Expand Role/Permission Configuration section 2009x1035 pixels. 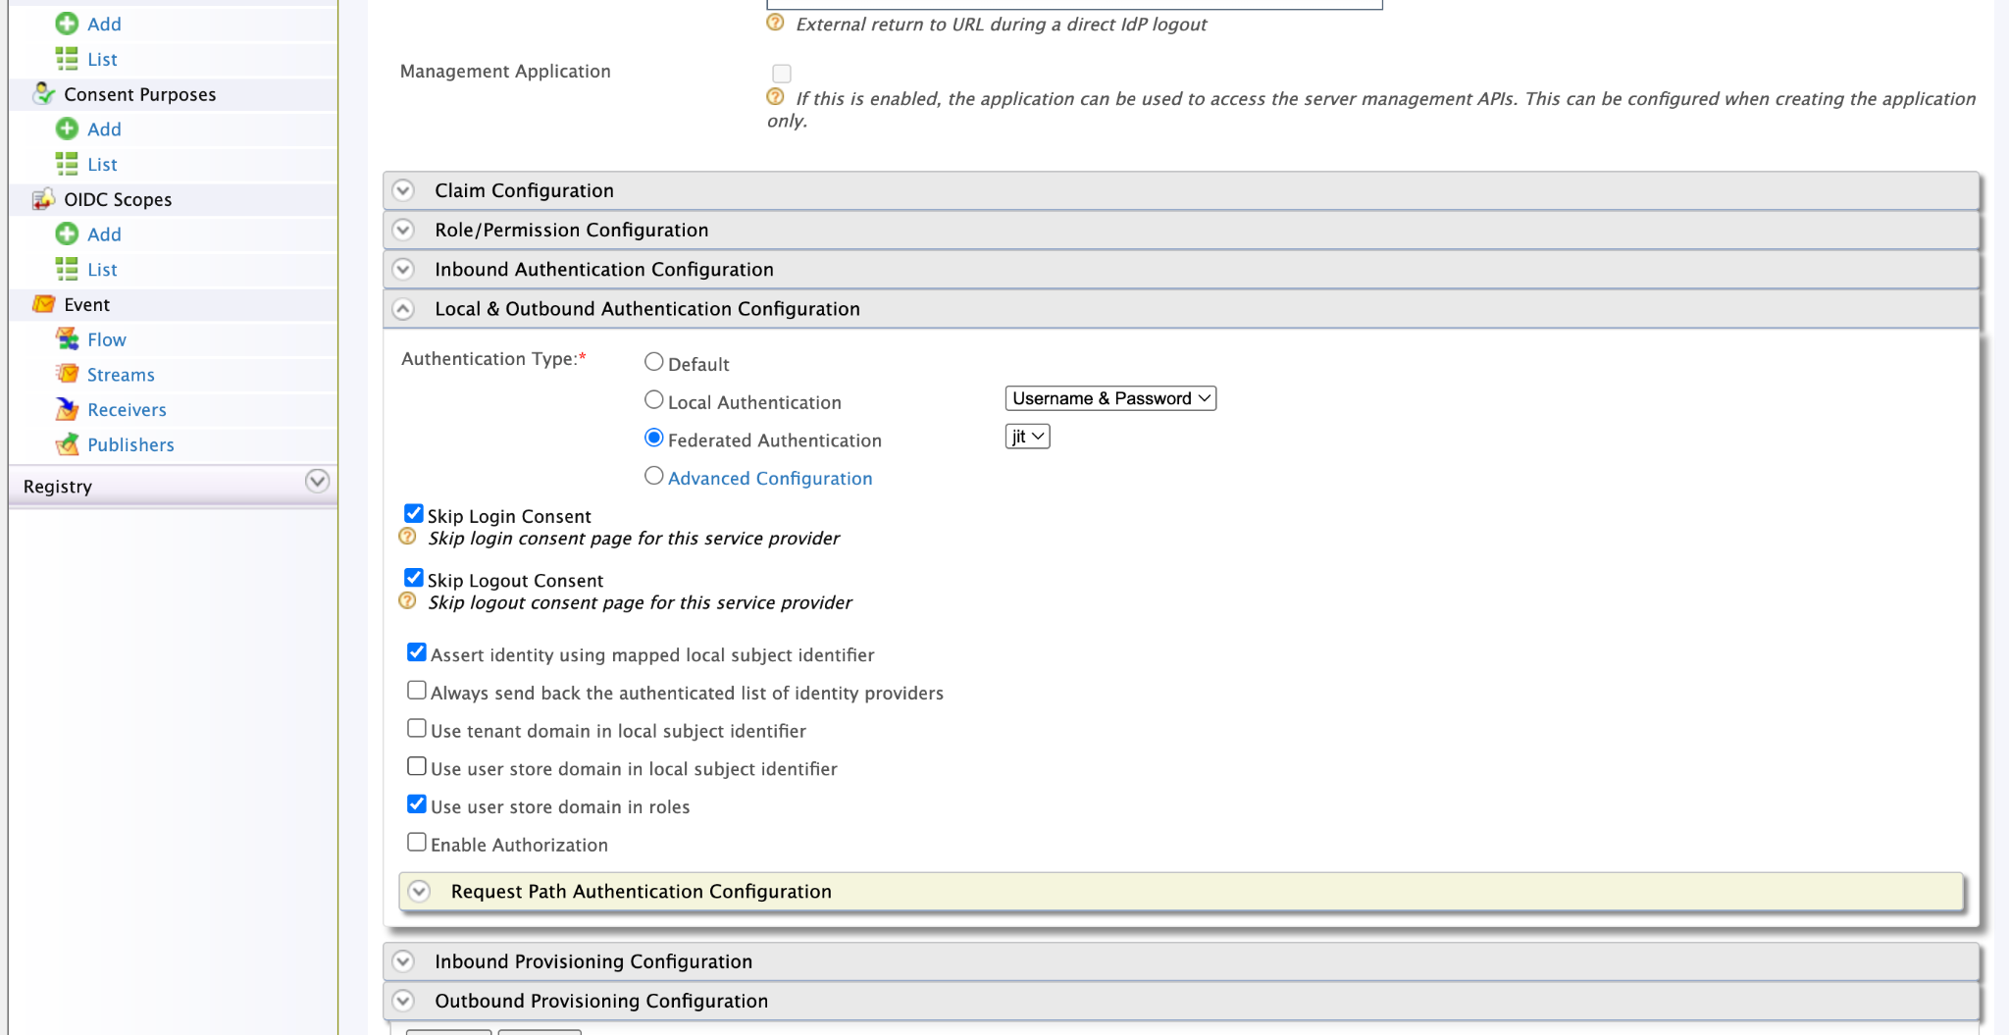click(x=1181, y=230)
